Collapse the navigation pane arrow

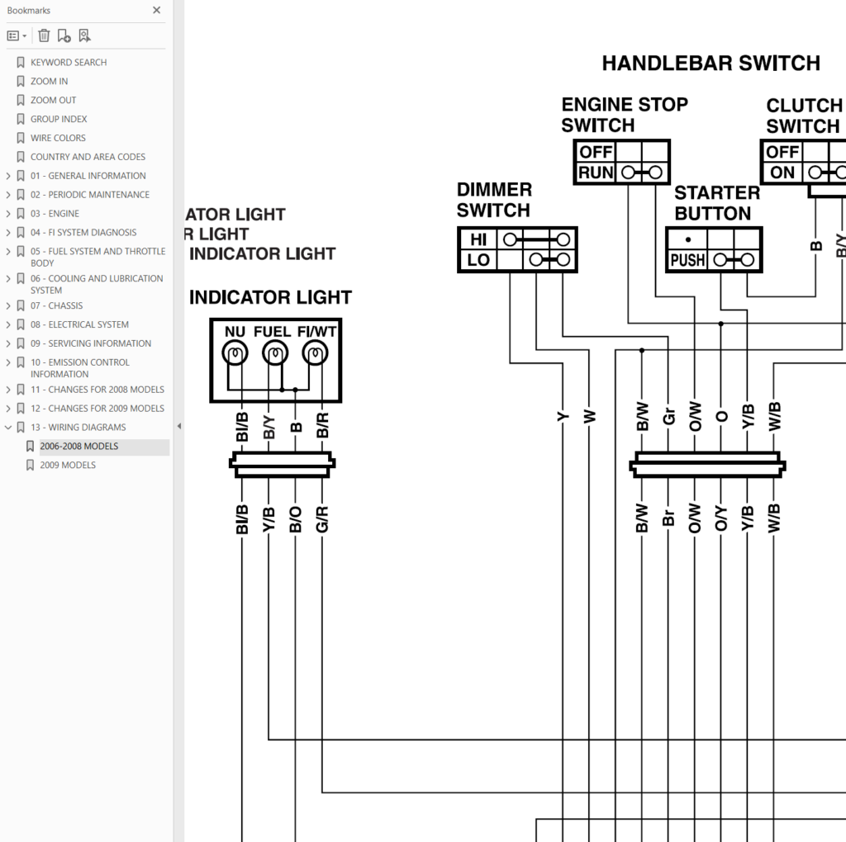179,427
